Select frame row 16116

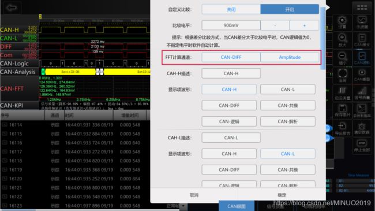74,143
